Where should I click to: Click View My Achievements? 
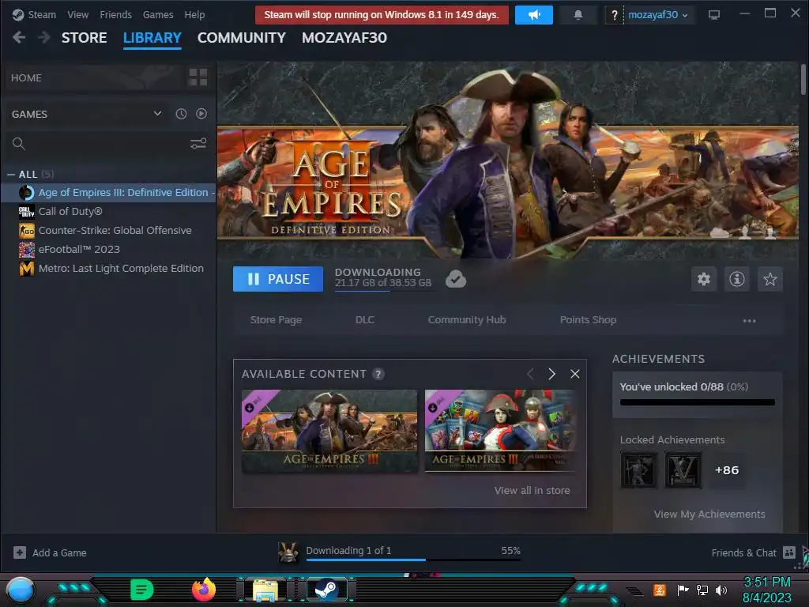pyautogui.click(x=709, y=514)
